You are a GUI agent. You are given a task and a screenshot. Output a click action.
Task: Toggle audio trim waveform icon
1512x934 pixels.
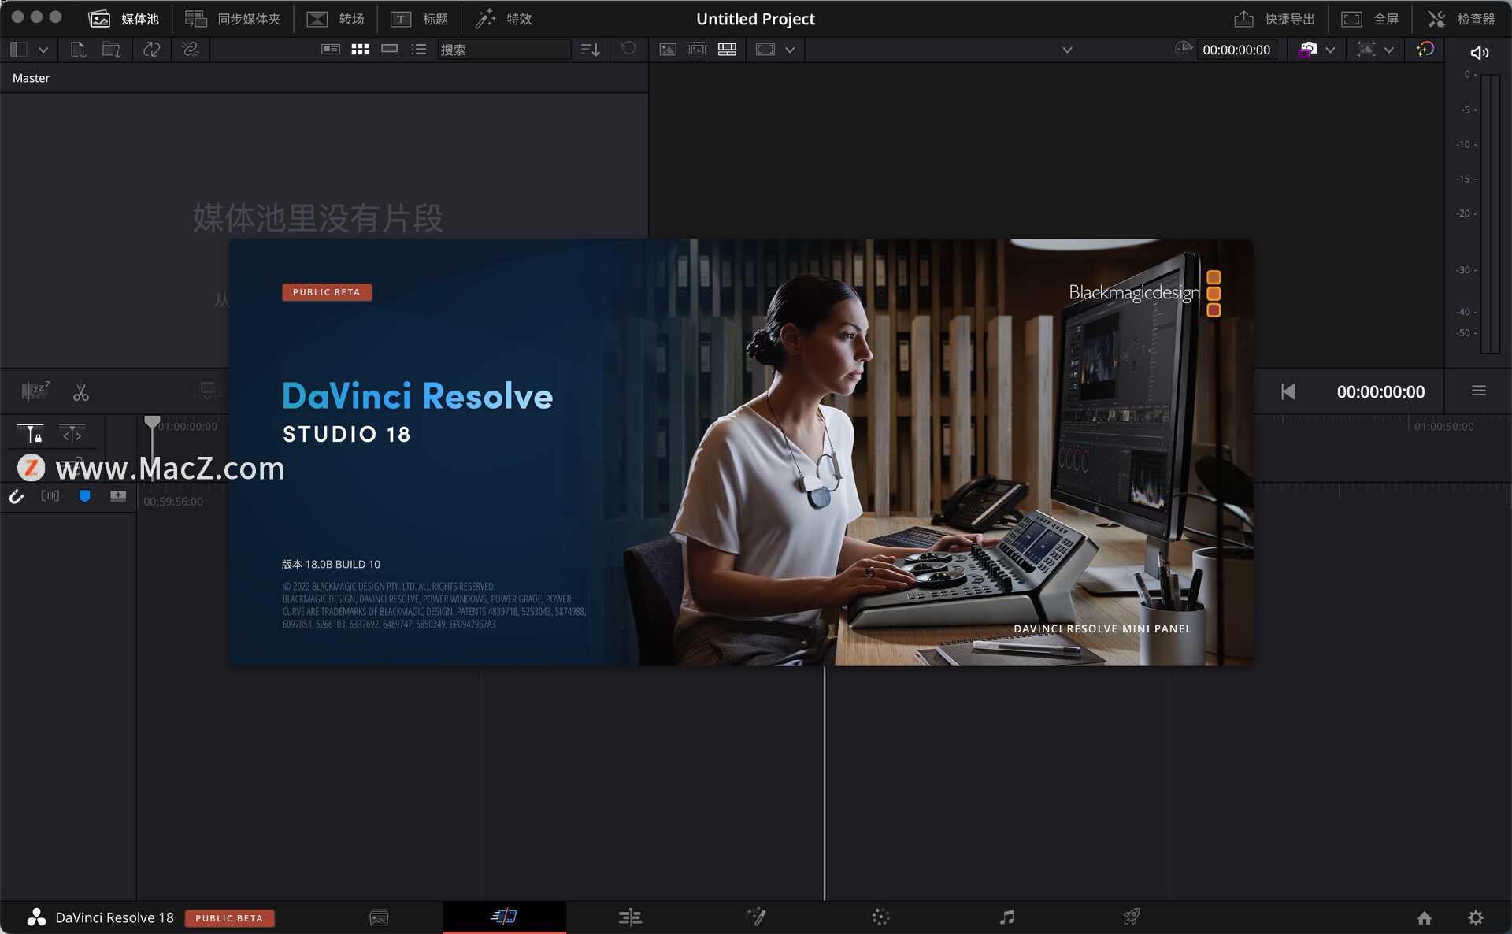click(50, 496)
